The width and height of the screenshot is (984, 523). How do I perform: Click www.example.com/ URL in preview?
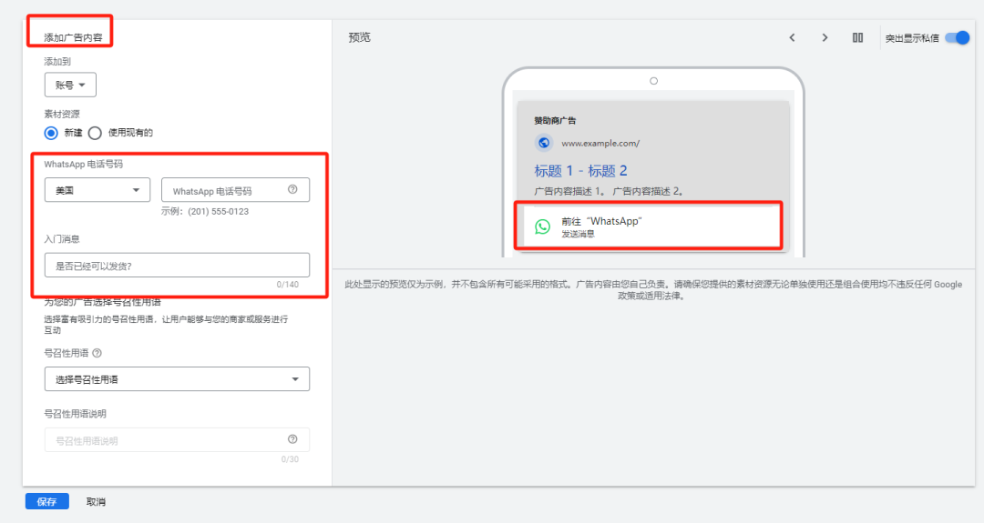point(600,144)
